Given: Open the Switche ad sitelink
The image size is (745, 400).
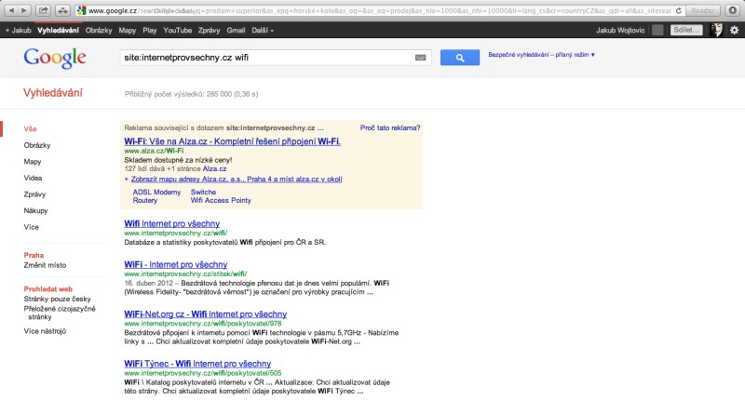Looking at the screenshot, I should click(203, 193).
